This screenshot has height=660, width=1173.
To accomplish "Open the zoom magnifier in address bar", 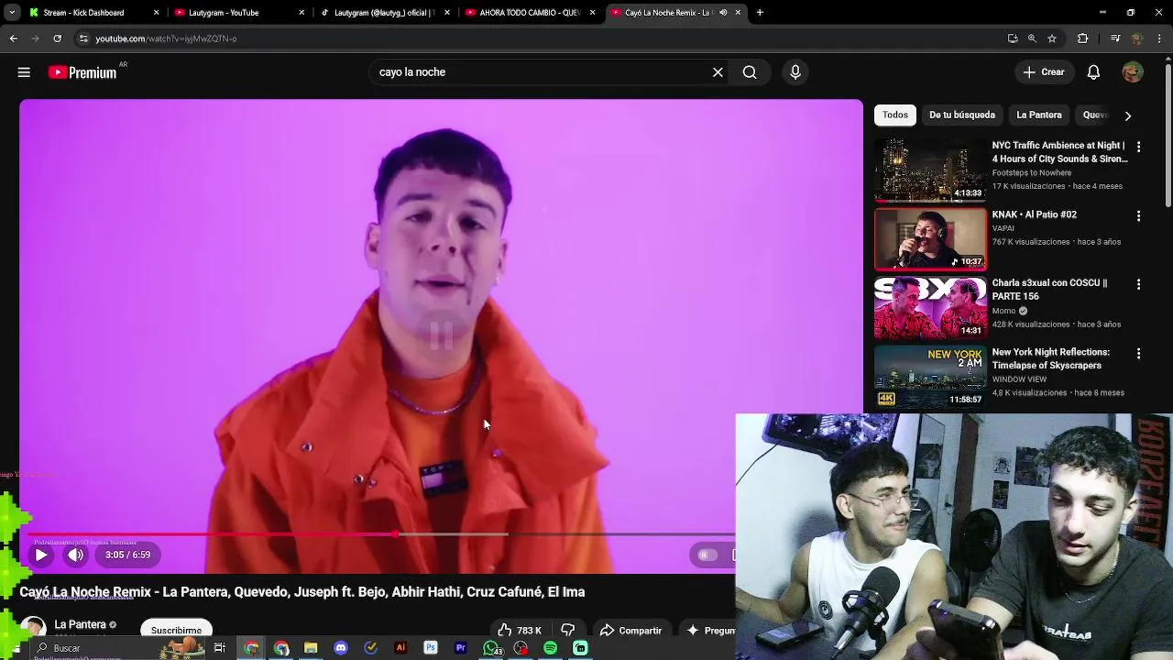I will coord(1032,38).
